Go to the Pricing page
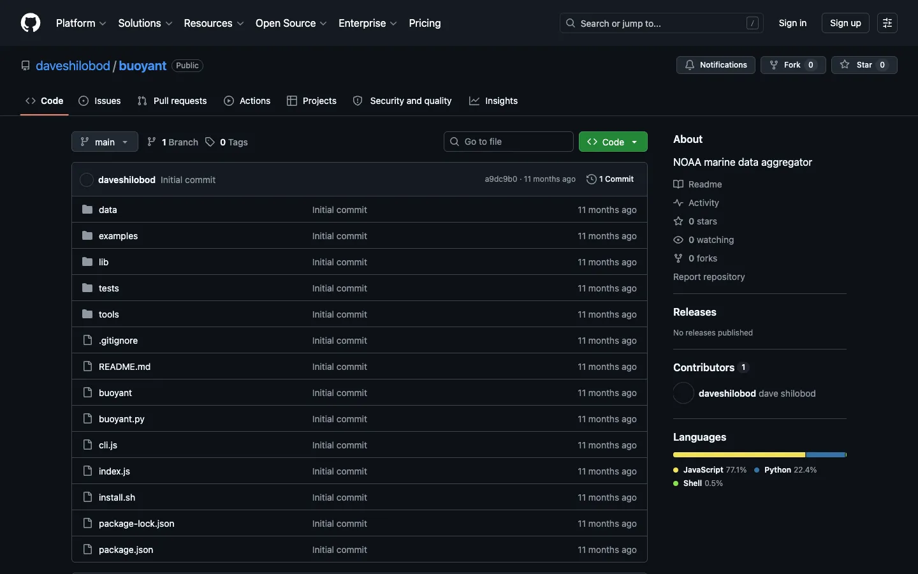This screenshot has width=918, height=574. pyautogui.click(x=425, y=23)
